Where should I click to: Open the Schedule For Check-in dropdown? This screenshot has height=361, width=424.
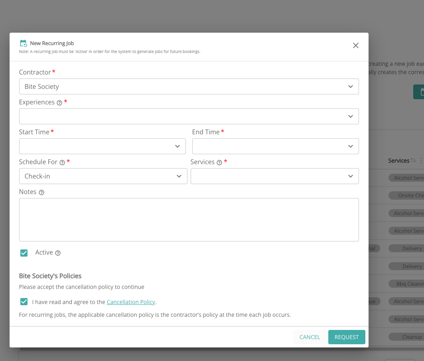point(103,176)
